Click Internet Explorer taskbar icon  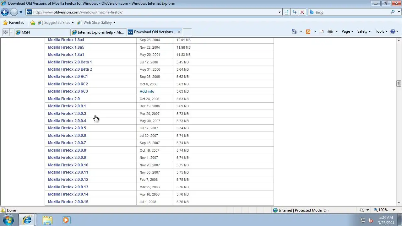tap(27, 220)
